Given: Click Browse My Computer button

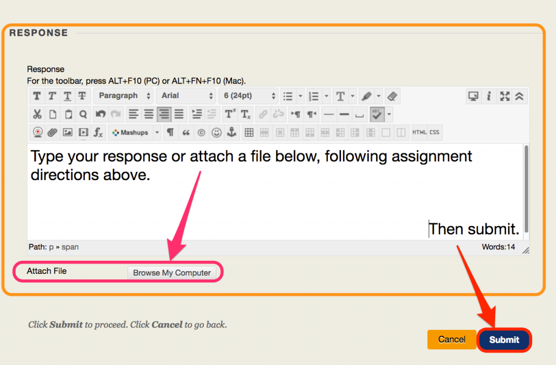Looking at the screenshot, I should click(x=172, y=273).
